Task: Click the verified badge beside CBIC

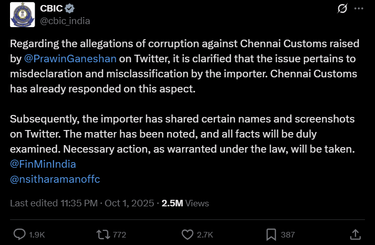Action: (71, 9)
